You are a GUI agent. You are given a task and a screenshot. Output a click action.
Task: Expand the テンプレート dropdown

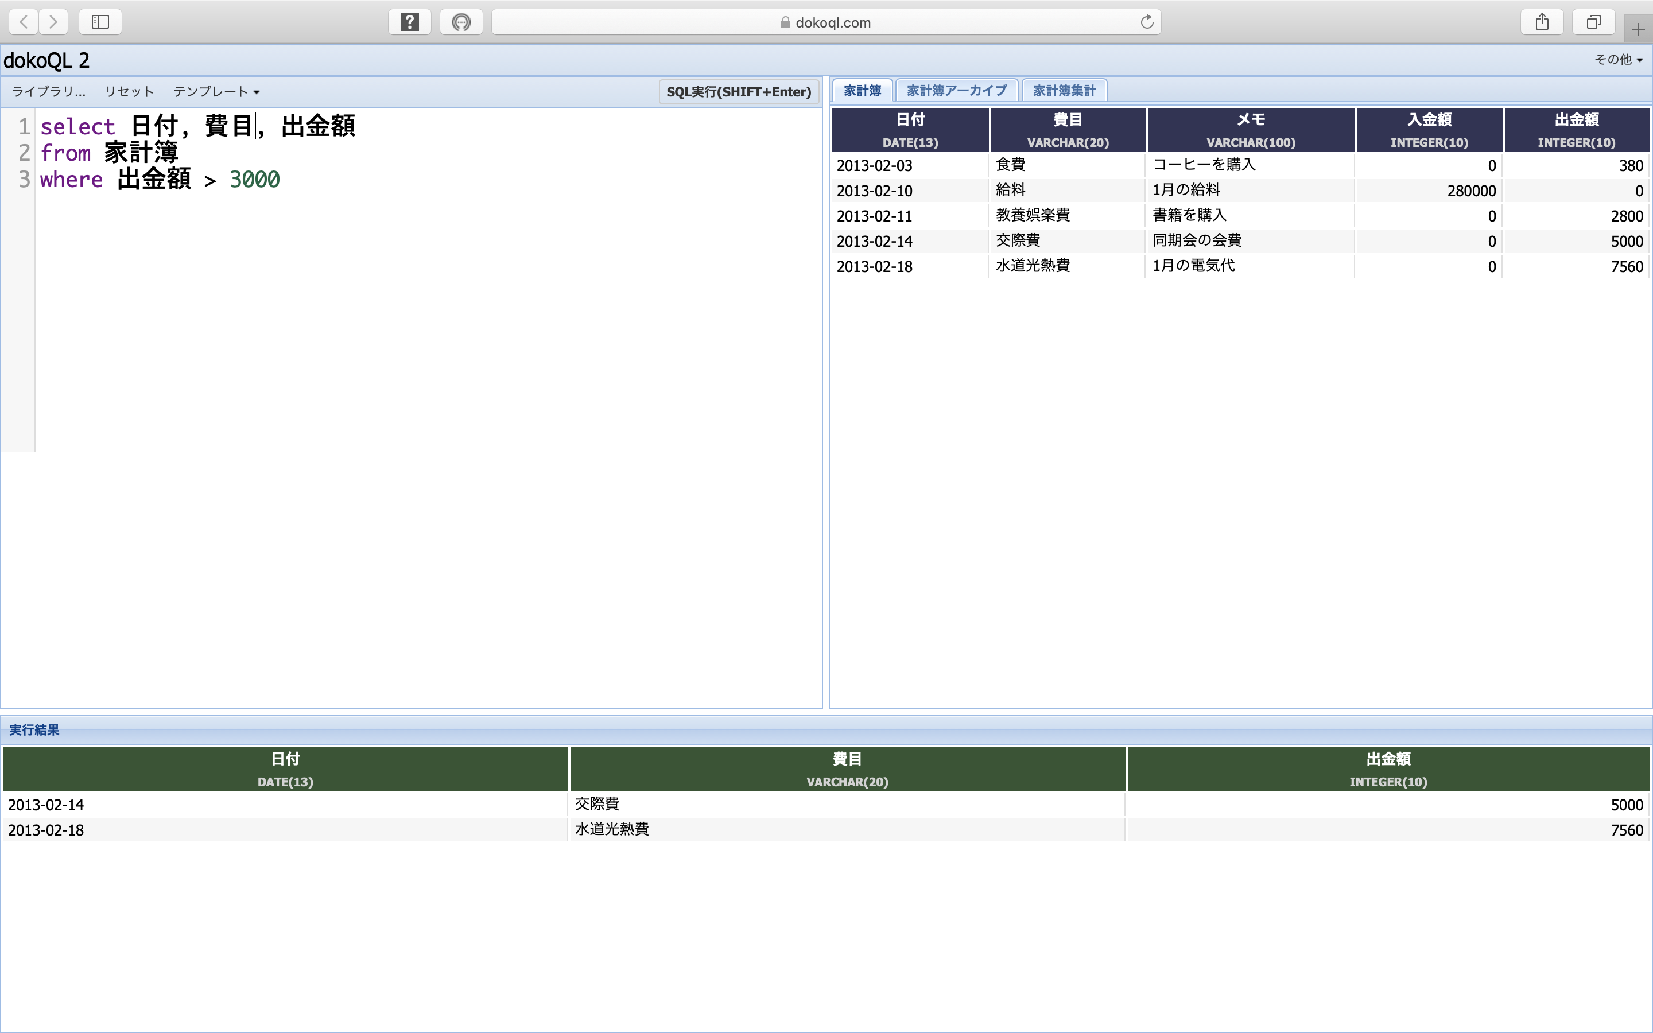(x=216, y=92)
